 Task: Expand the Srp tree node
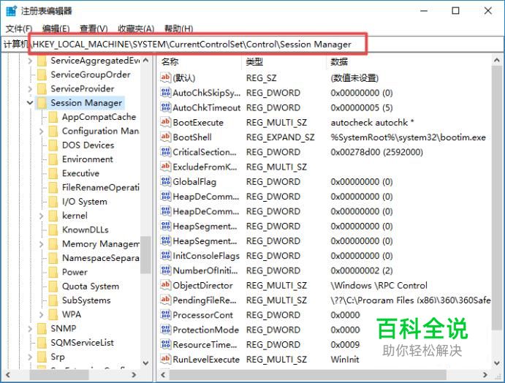[30, 357]
